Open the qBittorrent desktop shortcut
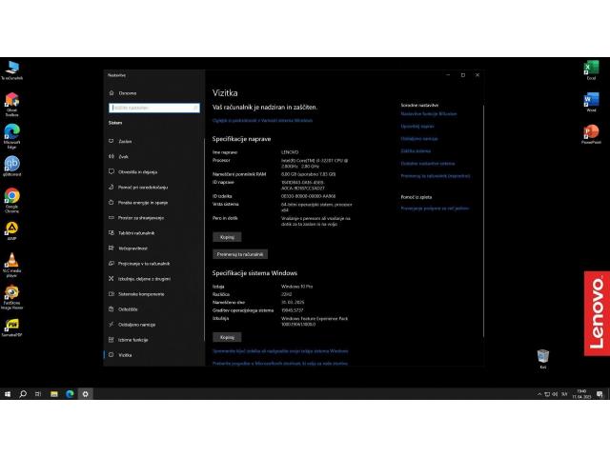The image size is (610, 457). (11, 166)
